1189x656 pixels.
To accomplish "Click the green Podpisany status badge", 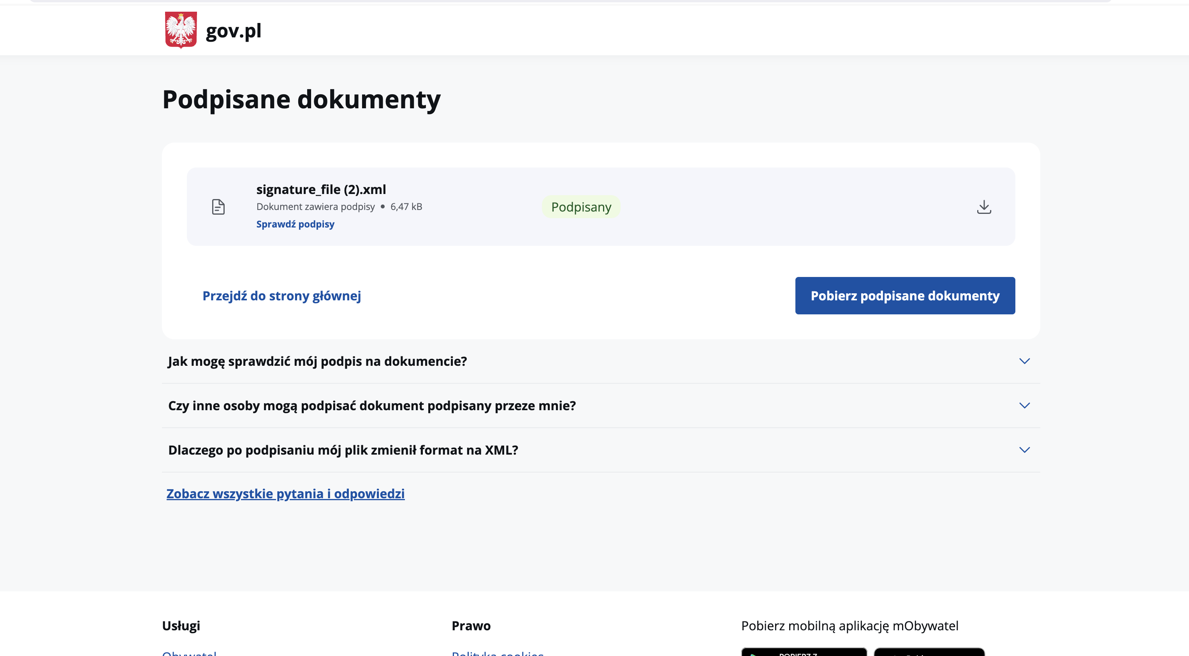I will click(580, 206).
